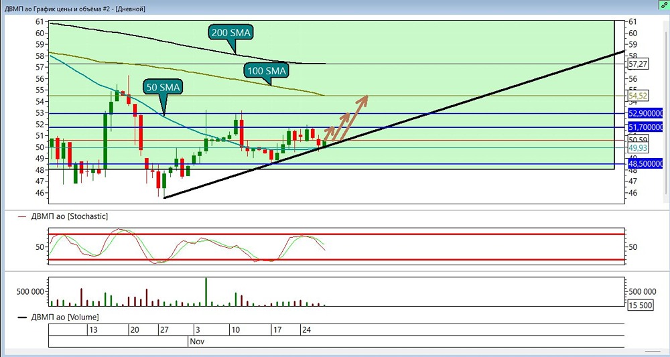Click the 54,52 price label on axis

pyautogui.click(x=637, y=96)
